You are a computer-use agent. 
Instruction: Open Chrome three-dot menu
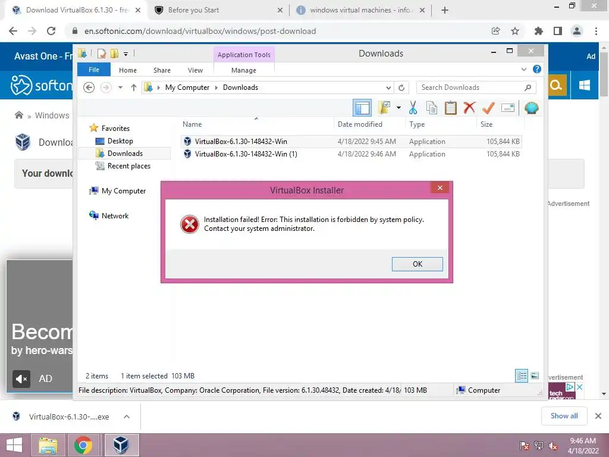(x=596, y=31)
